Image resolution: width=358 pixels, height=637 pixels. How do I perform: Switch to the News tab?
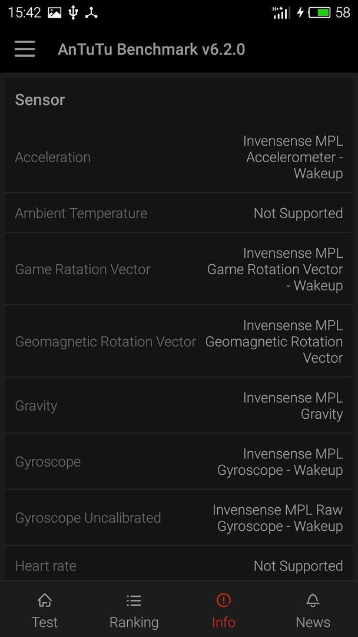coord(313,609)
